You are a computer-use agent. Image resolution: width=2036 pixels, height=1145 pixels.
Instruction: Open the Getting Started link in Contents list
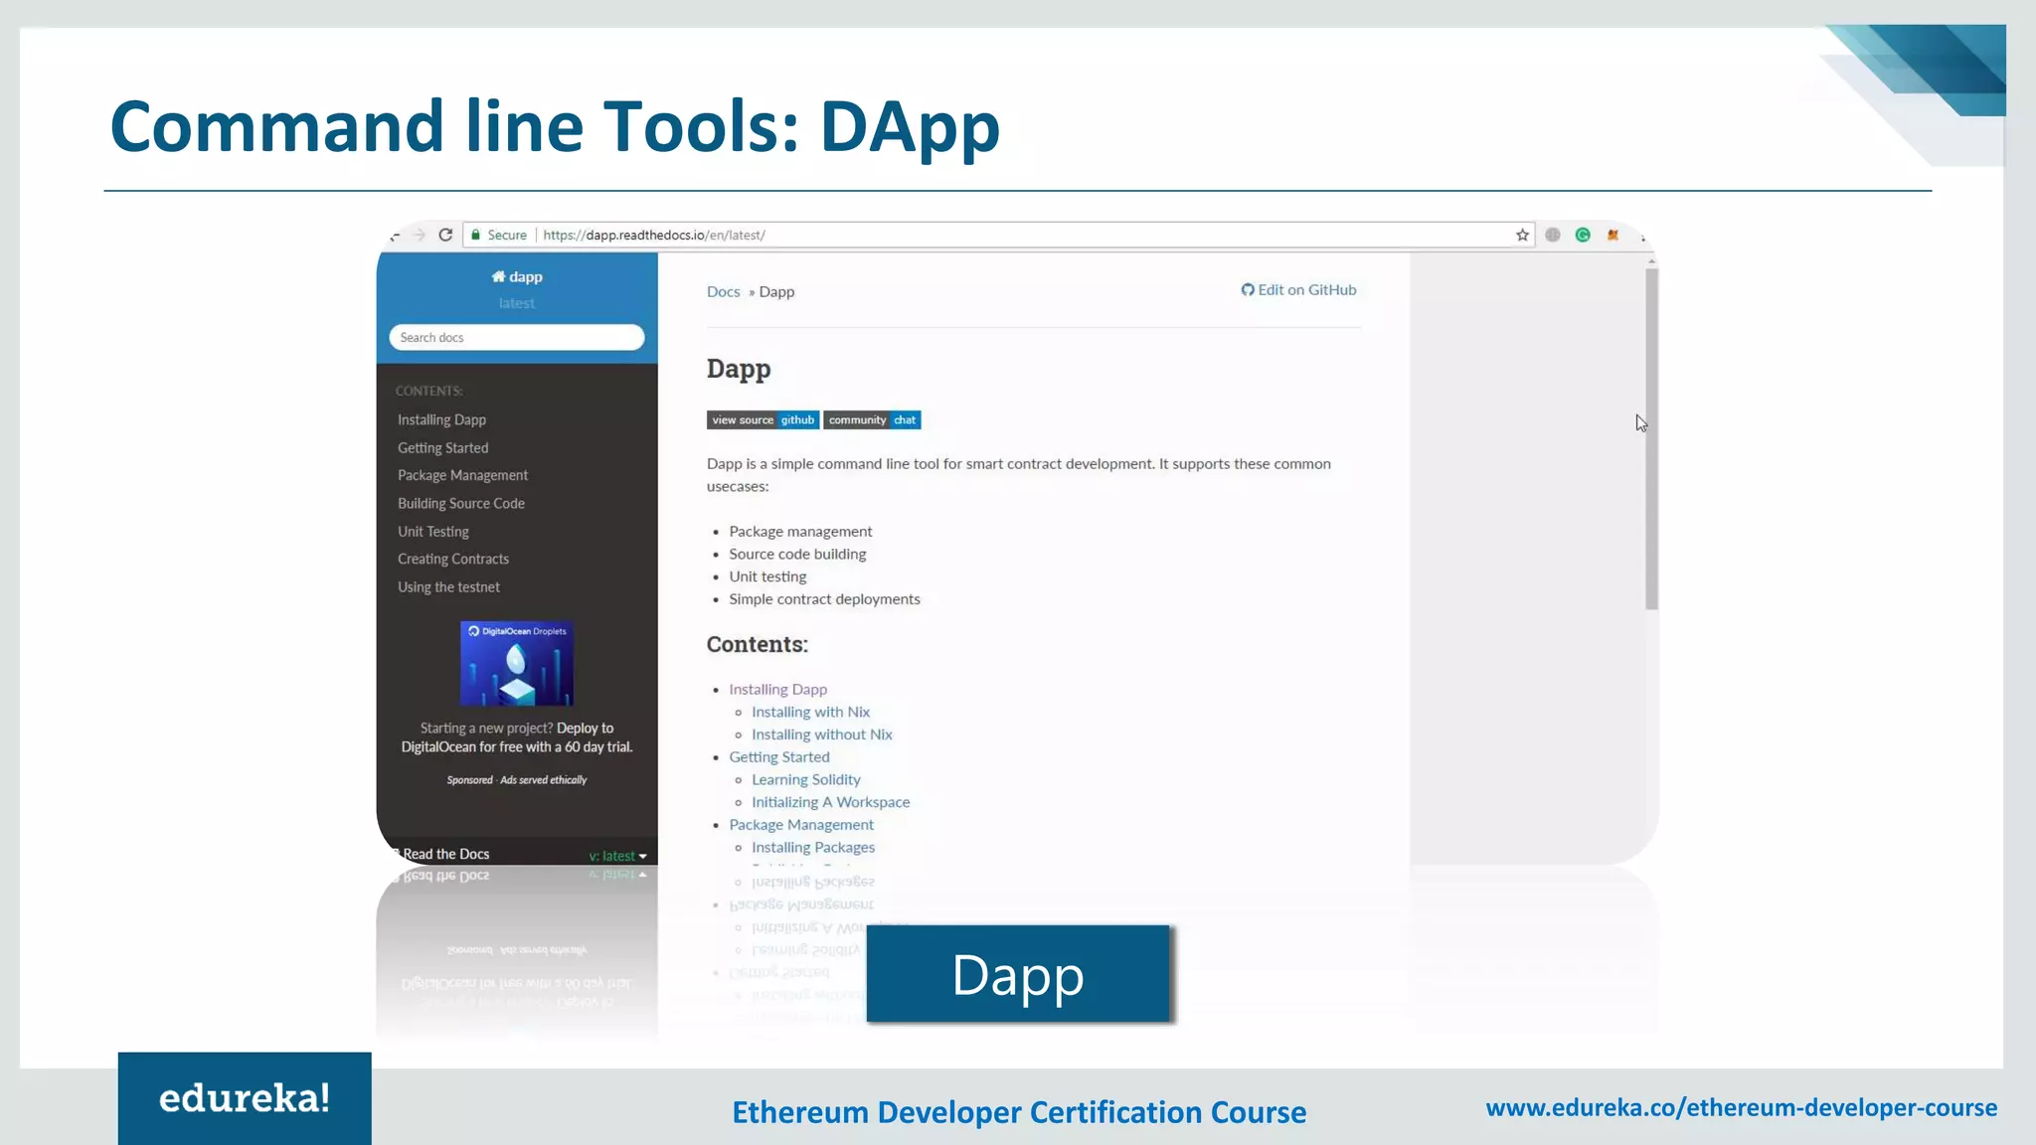779,757
